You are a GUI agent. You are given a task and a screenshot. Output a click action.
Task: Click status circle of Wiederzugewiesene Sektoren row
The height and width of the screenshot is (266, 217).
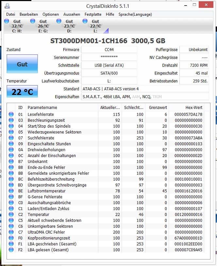11,132
